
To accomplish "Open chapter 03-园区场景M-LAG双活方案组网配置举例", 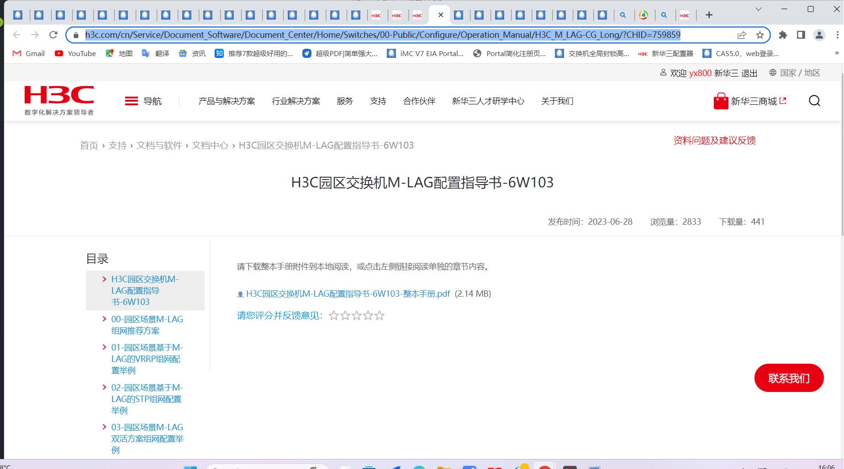I will point(147,438).
